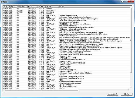Click the horizontal scrollbar left arrow
The width and height of the screenshot is (135, 98).
tap(4, 90)
